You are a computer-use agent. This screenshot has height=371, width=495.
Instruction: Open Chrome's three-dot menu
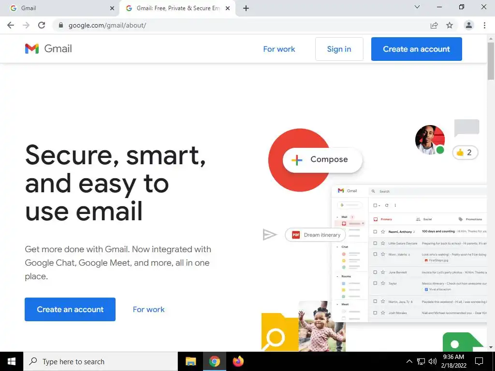pyautogui.click(x=484, y=25)
